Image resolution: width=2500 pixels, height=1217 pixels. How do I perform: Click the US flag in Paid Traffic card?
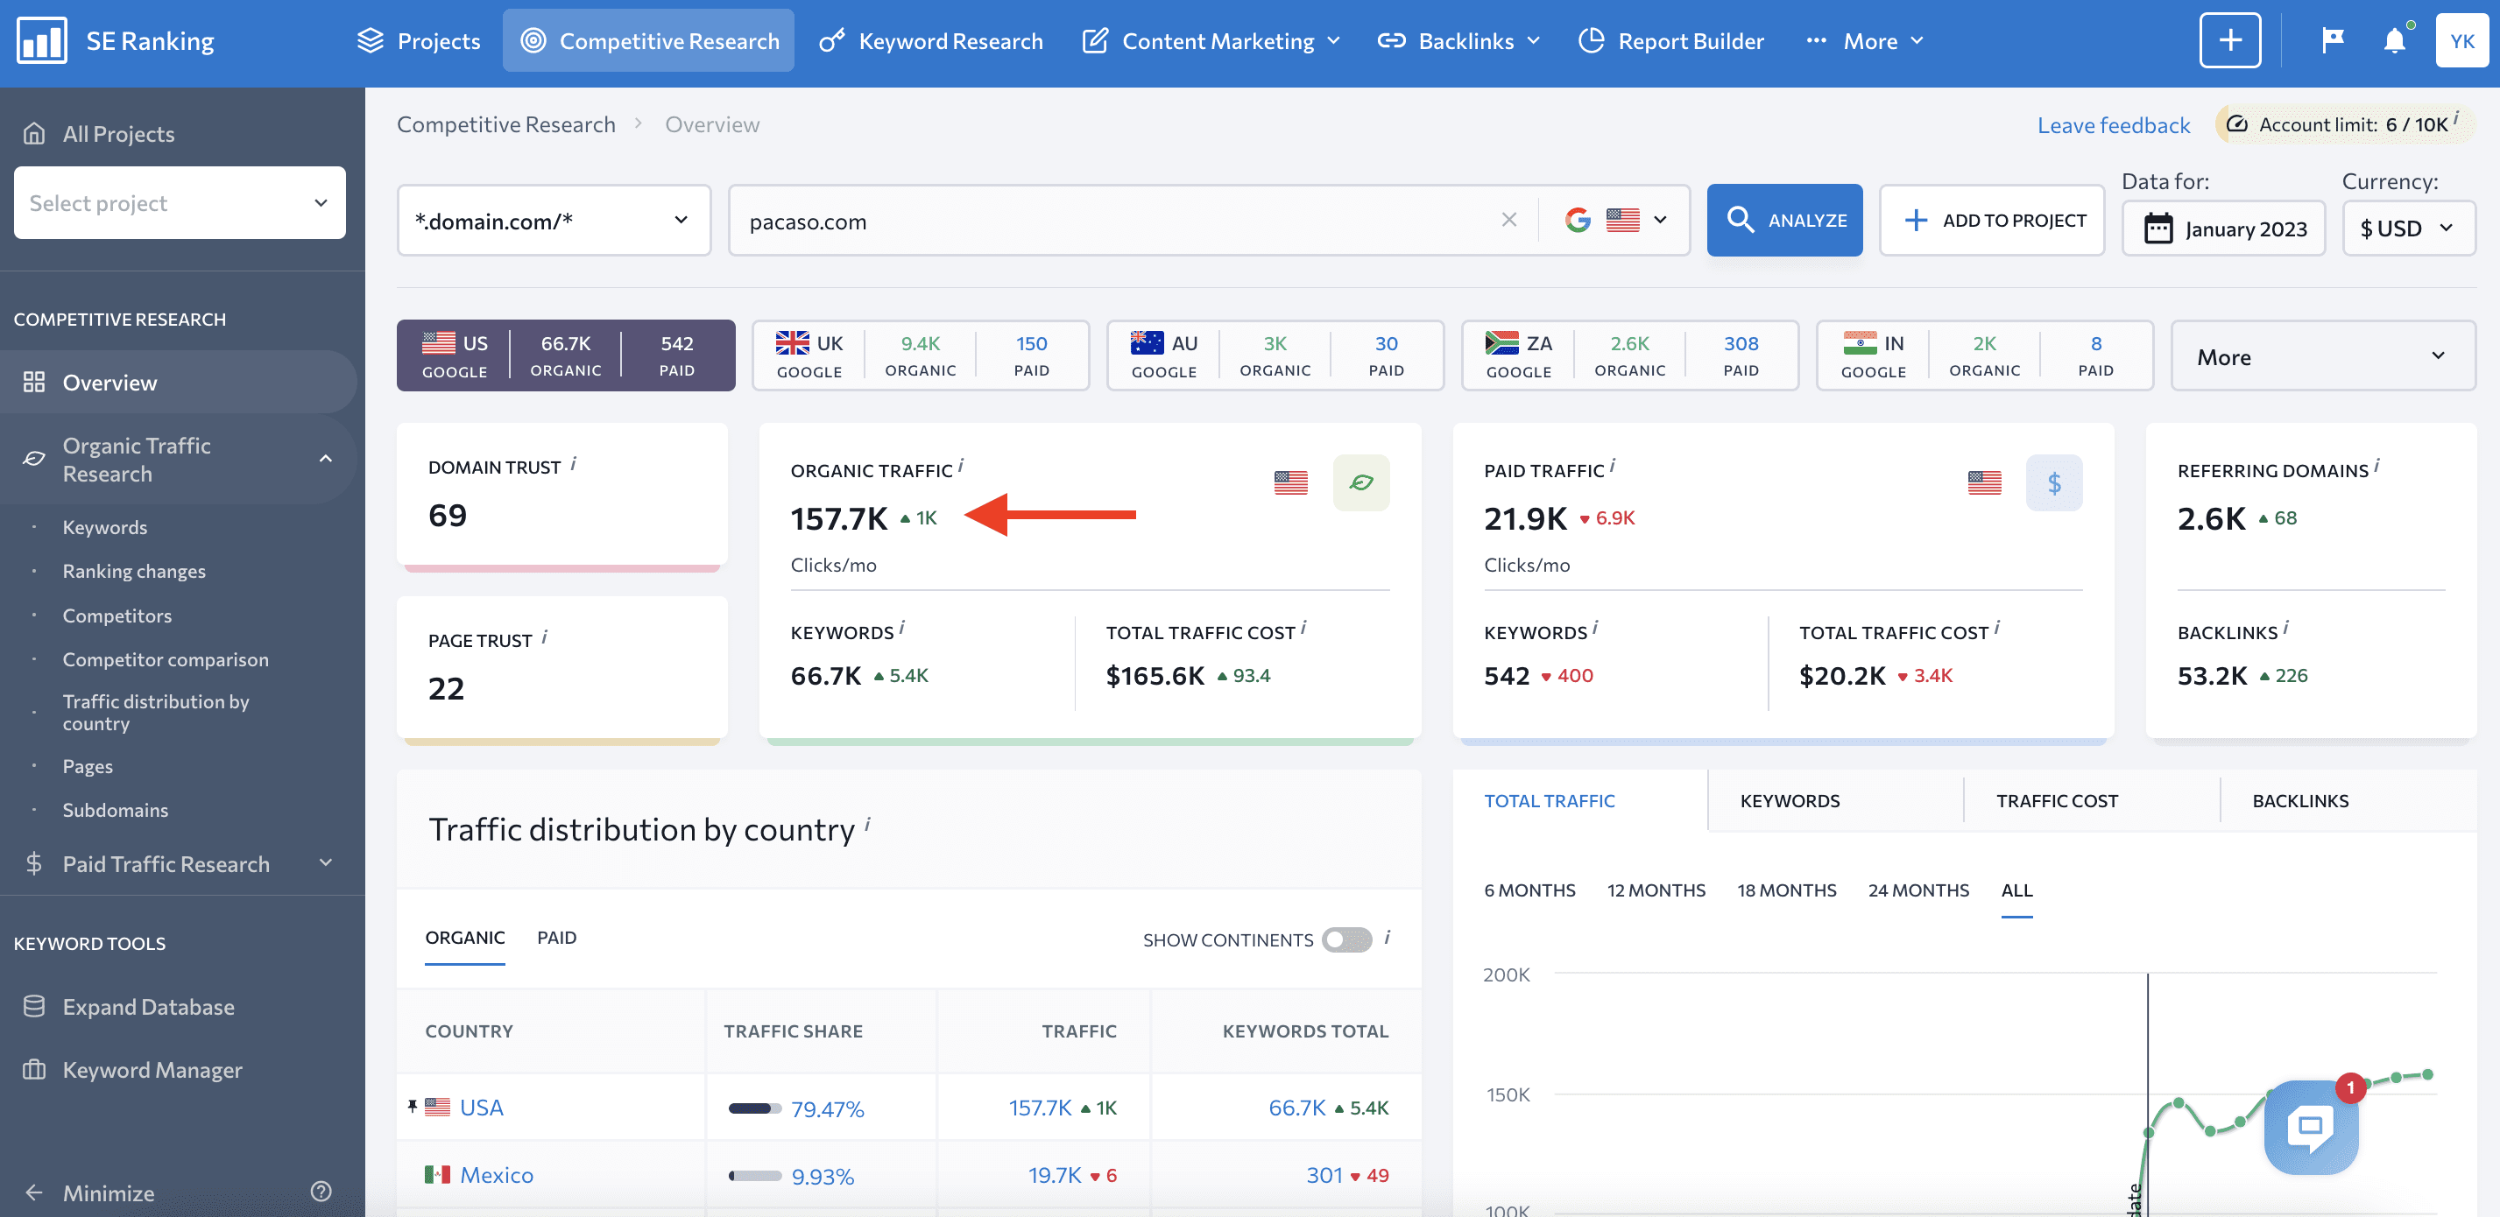click(1985, 483)
